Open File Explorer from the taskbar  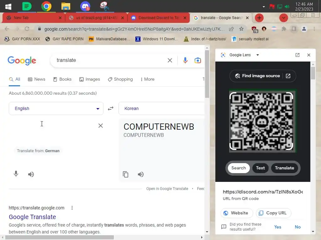tap(66, 6)
